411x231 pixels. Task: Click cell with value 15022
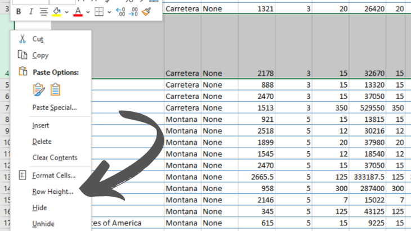pyautogui.click(x=367, y=200)
